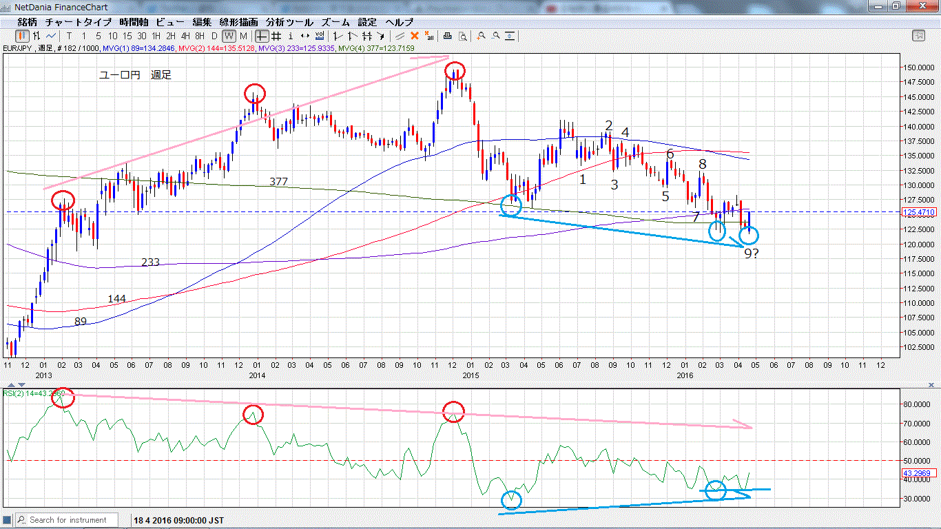Image resolution: width=941 pixels, height=529 pixels.
Task: Click the 2015 year label on time axis
Action: click(470, 375)
